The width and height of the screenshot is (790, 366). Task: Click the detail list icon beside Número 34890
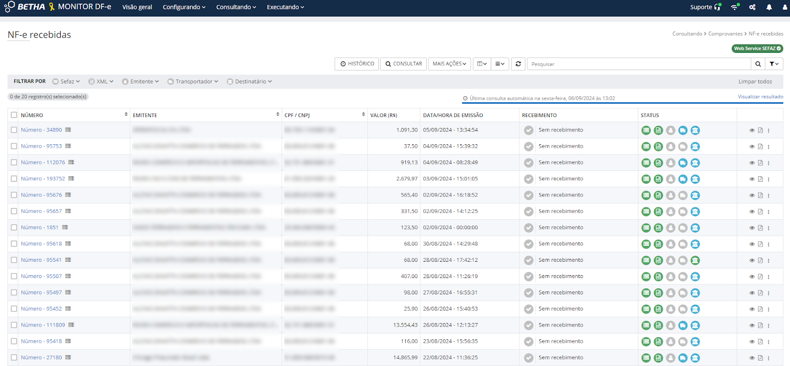tap(68, 130)
